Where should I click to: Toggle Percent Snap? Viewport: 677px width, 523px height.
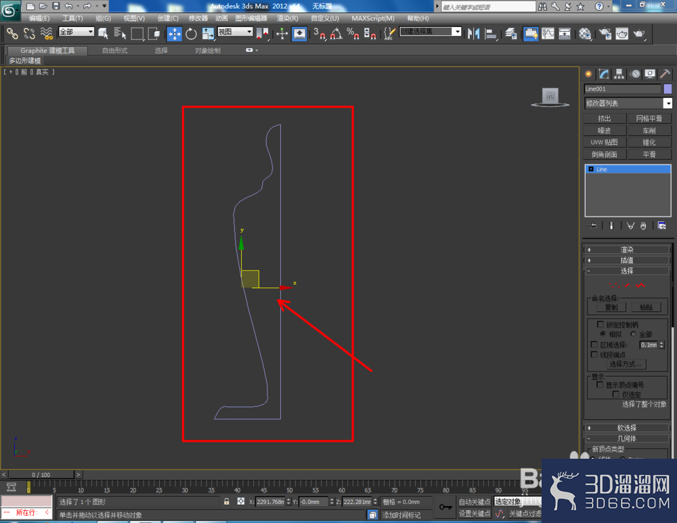click(x=353, y=34)
